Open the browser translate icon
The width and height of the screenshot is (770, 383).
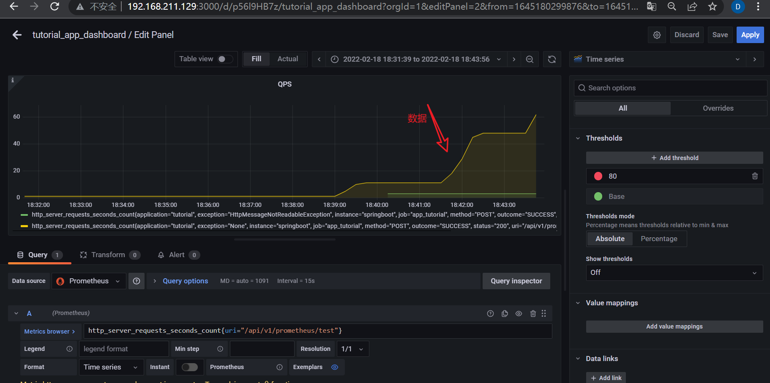pyautogui.click(x=651, y=6)
